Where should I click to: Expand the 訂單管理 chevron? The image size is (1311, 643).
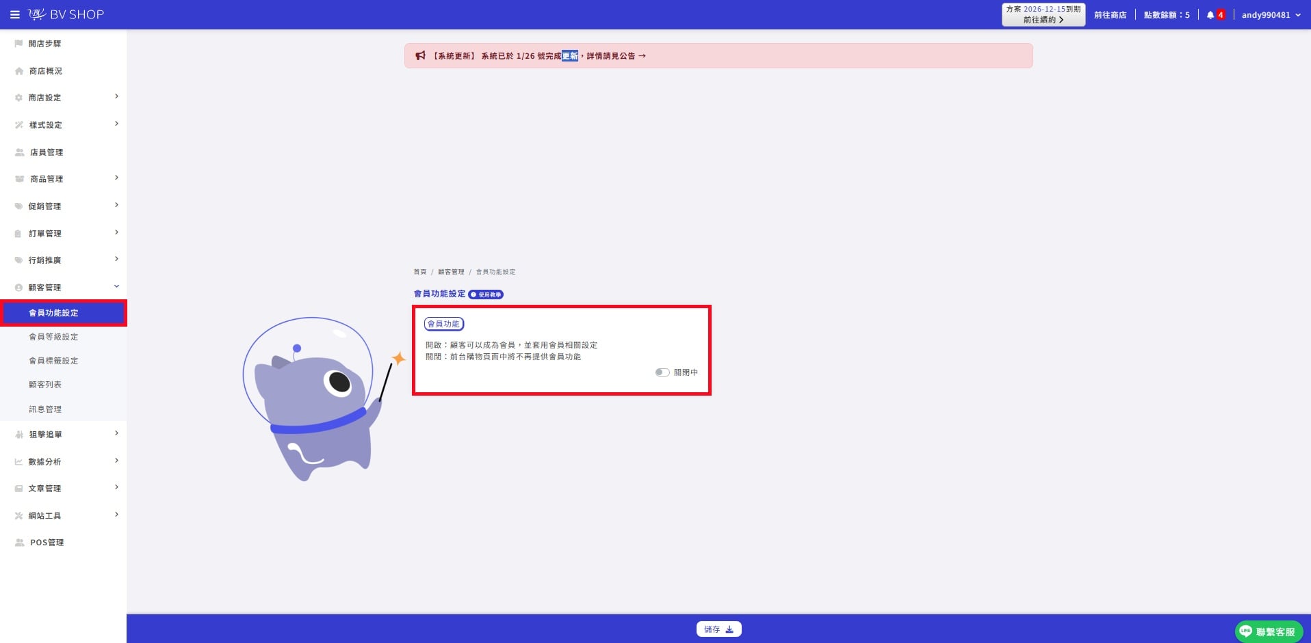pyautogui.click(x=116, y=232)
